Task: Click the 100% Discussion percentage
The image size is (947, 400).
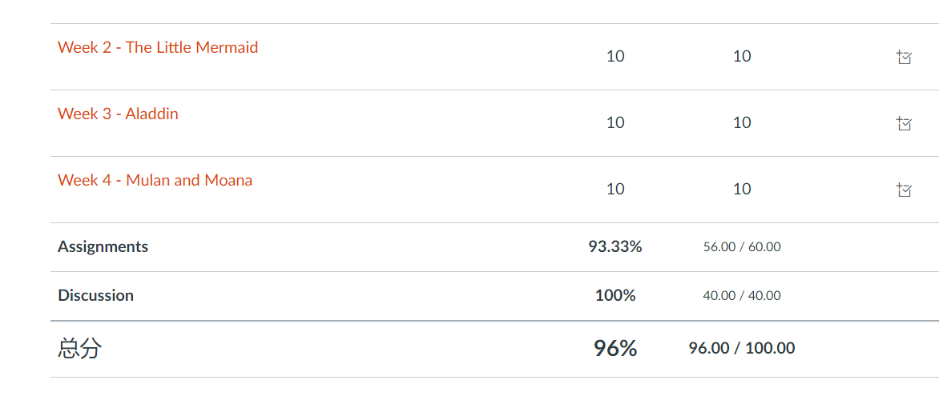Action: click(x=615, y=295)
